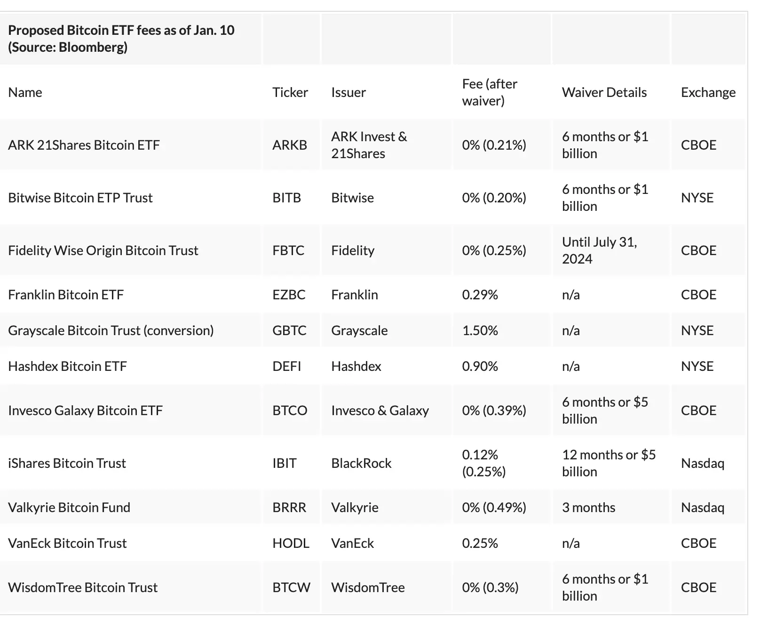Click the Issuer column header
This screenshot has width=760, height=626.
[348, 92]
